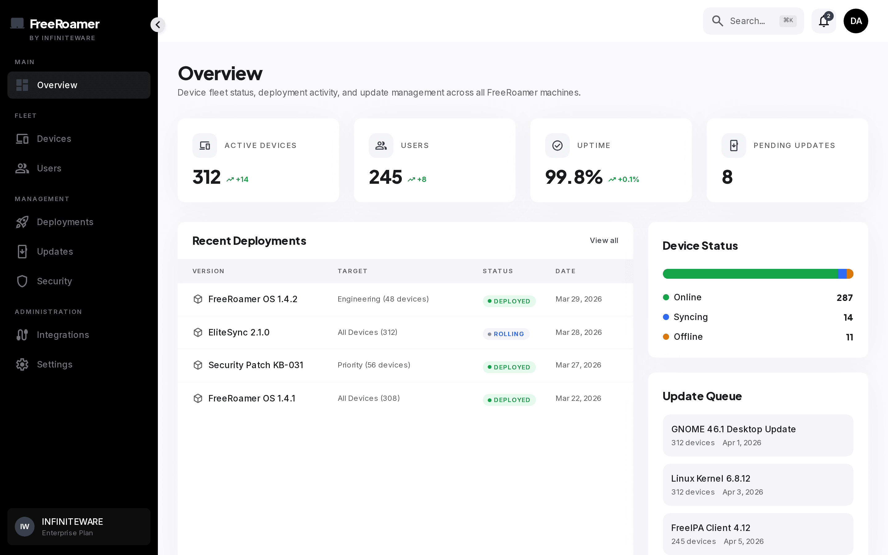The image size is (888, 555).
Task: Click the FreeRoamer laptop logo icon
Action: click(17, 23)
